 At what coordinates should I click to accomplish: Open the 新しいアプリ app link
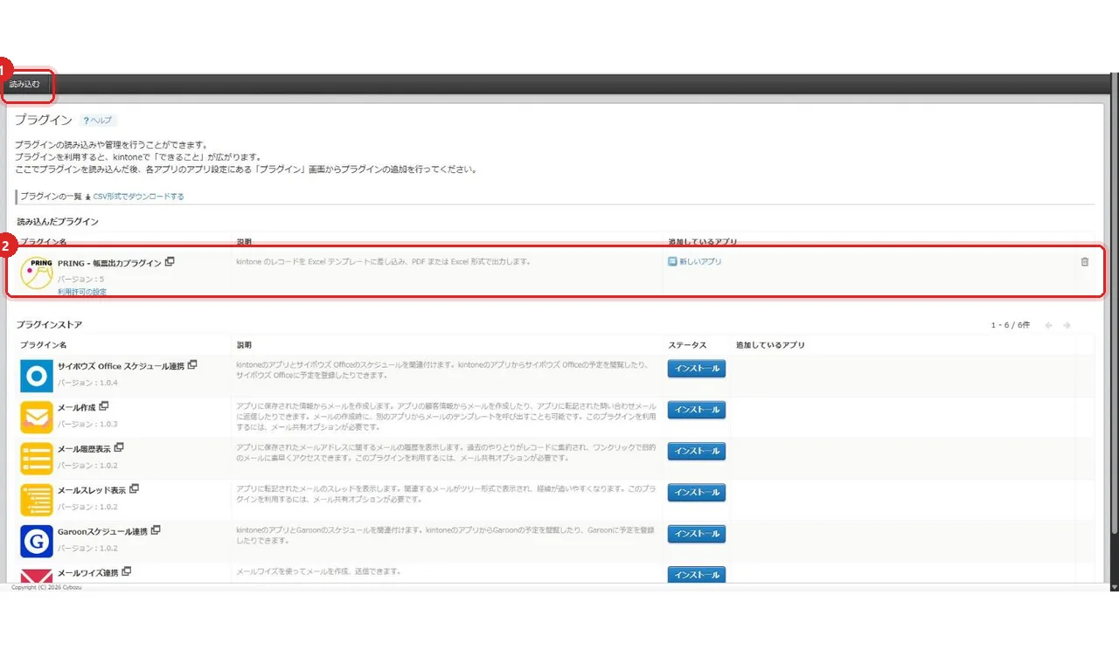pos(700,261)
